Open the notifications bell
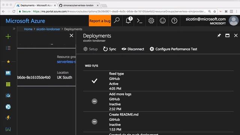This screenshot has height=135, width=240. [x=128, y=21]
